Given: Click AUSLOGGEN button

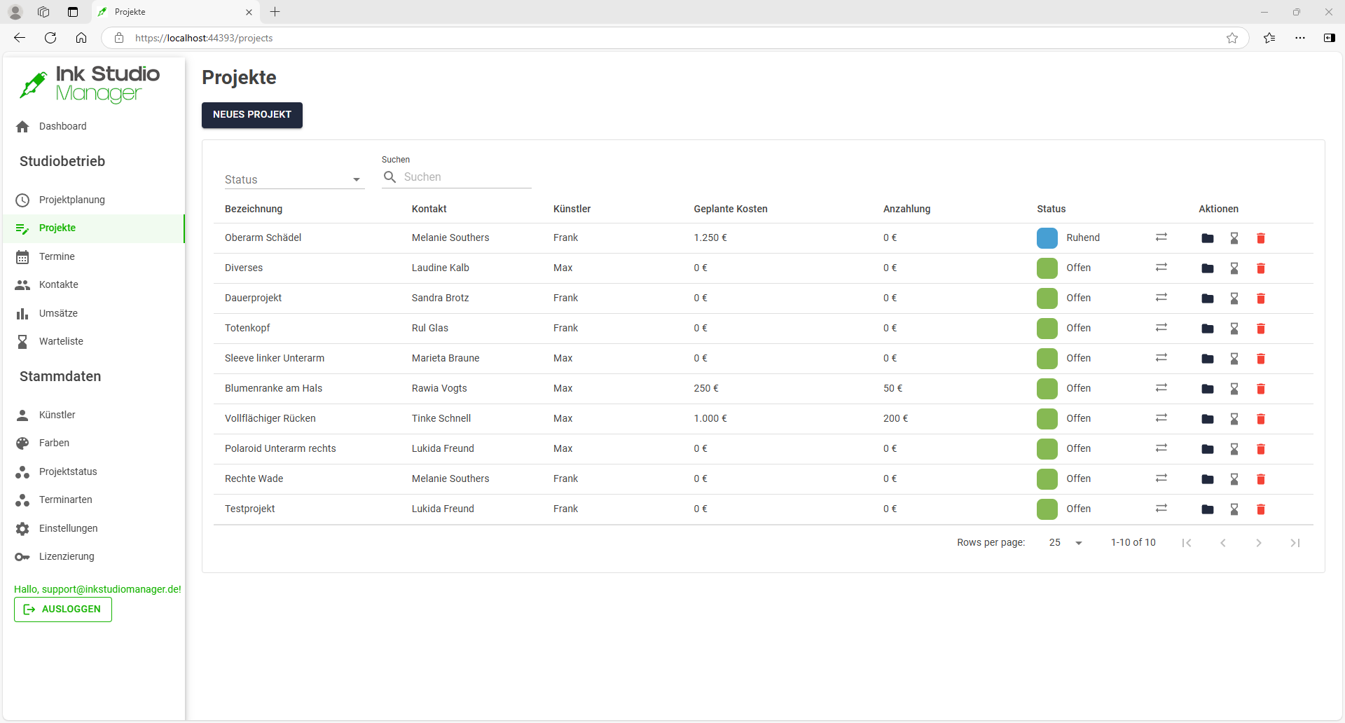Looking at the screenshot, I should (63, 610).
